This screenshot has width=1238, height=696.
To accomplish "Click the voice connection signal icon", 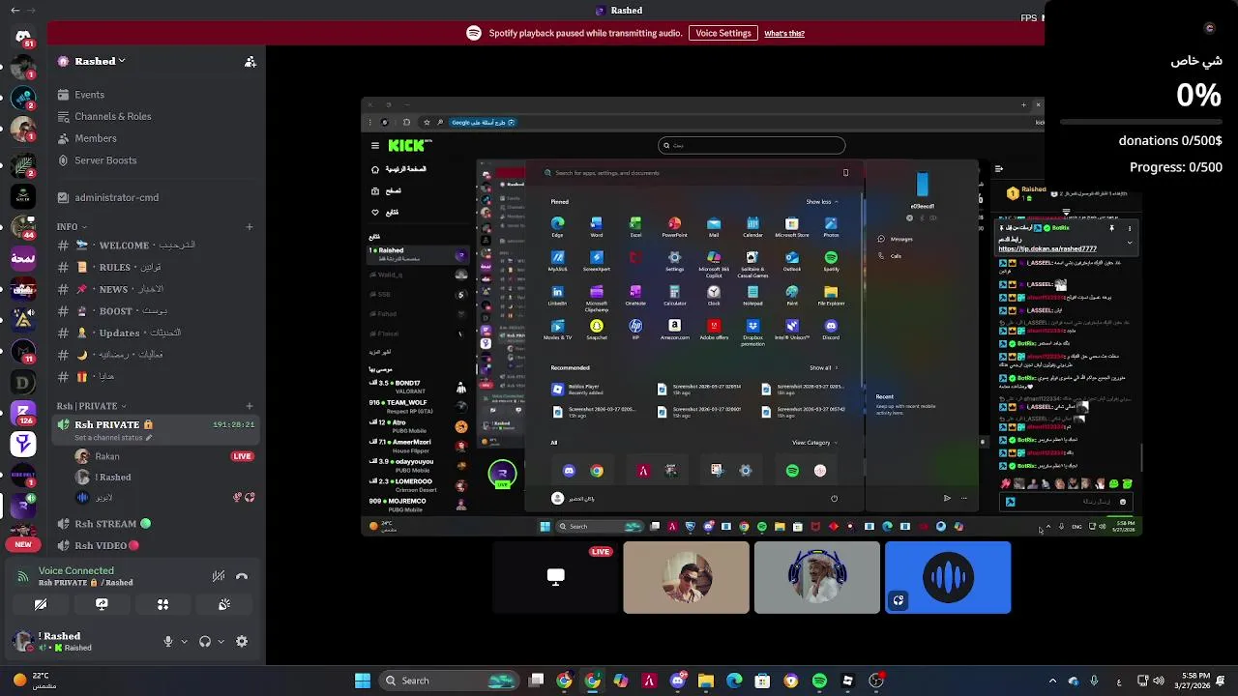I will tap(22, 576).
